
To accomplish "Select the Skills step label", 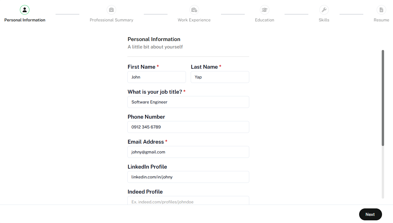I will (324, 20).
